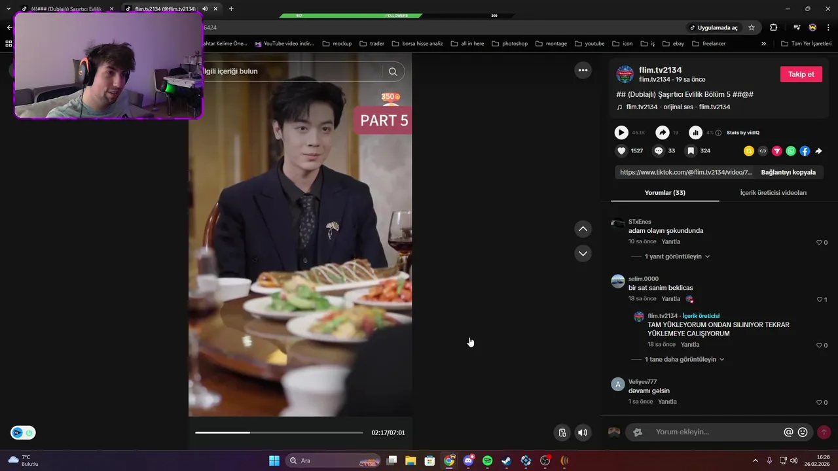
Task: Post comment with the red arrow button
Action: (824, 432)
